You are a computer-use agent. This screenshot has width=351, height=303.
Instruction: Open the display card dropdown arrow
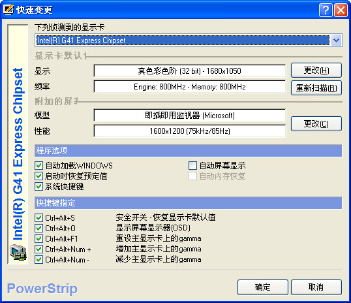(x=336, y=40)
